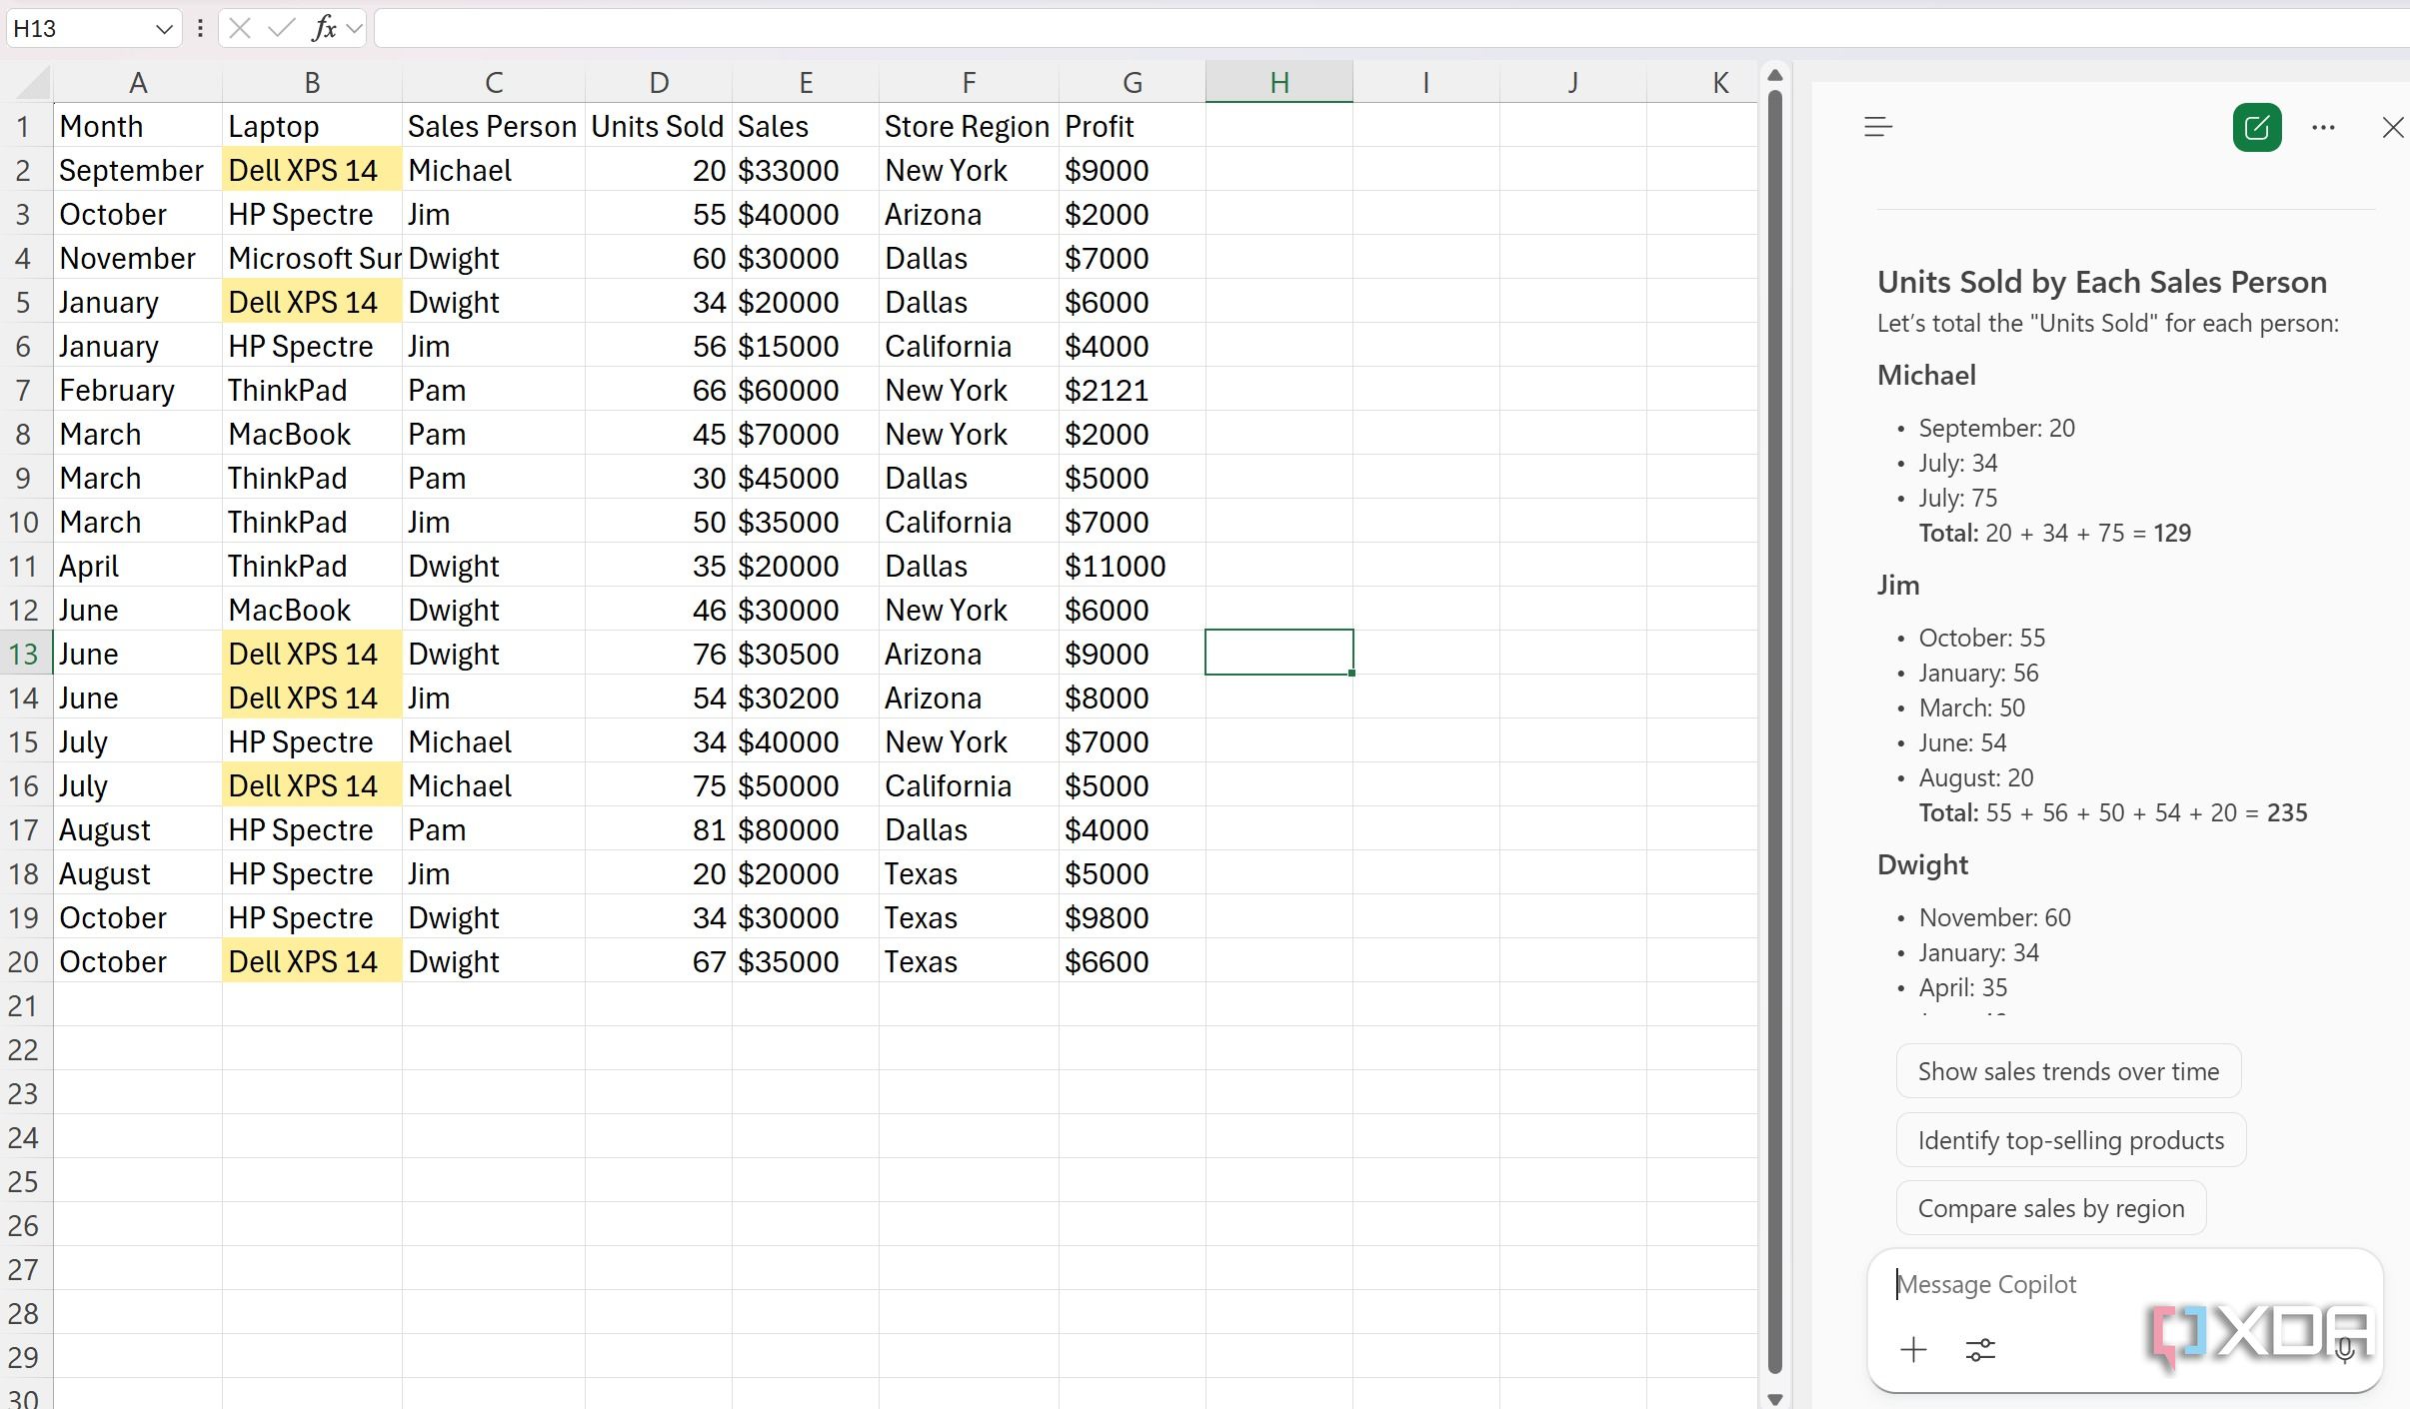Select column H header
Viewport: 2410px width, 1409px height.
(x=1279, y=83)
